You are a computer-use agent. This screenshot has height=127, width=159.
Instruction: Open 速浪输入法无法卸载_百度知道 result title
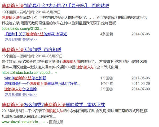(x=32, y=50)
